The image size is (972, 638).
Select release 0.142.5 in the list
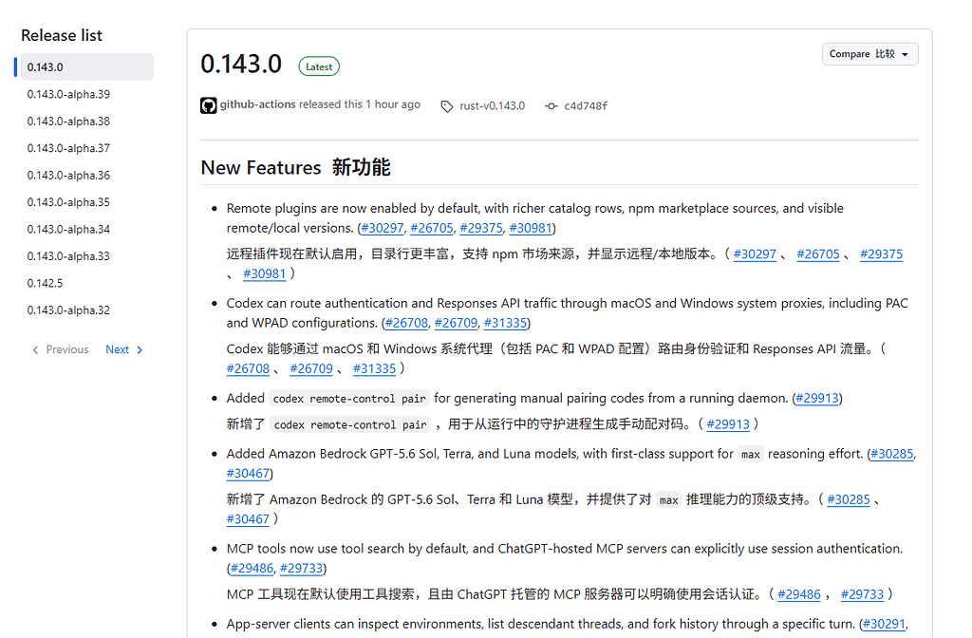45,283
